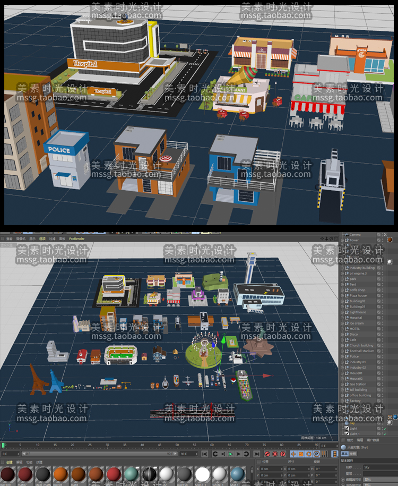Switch to the 坐标 attributes tab

click(x=353, y=454)
